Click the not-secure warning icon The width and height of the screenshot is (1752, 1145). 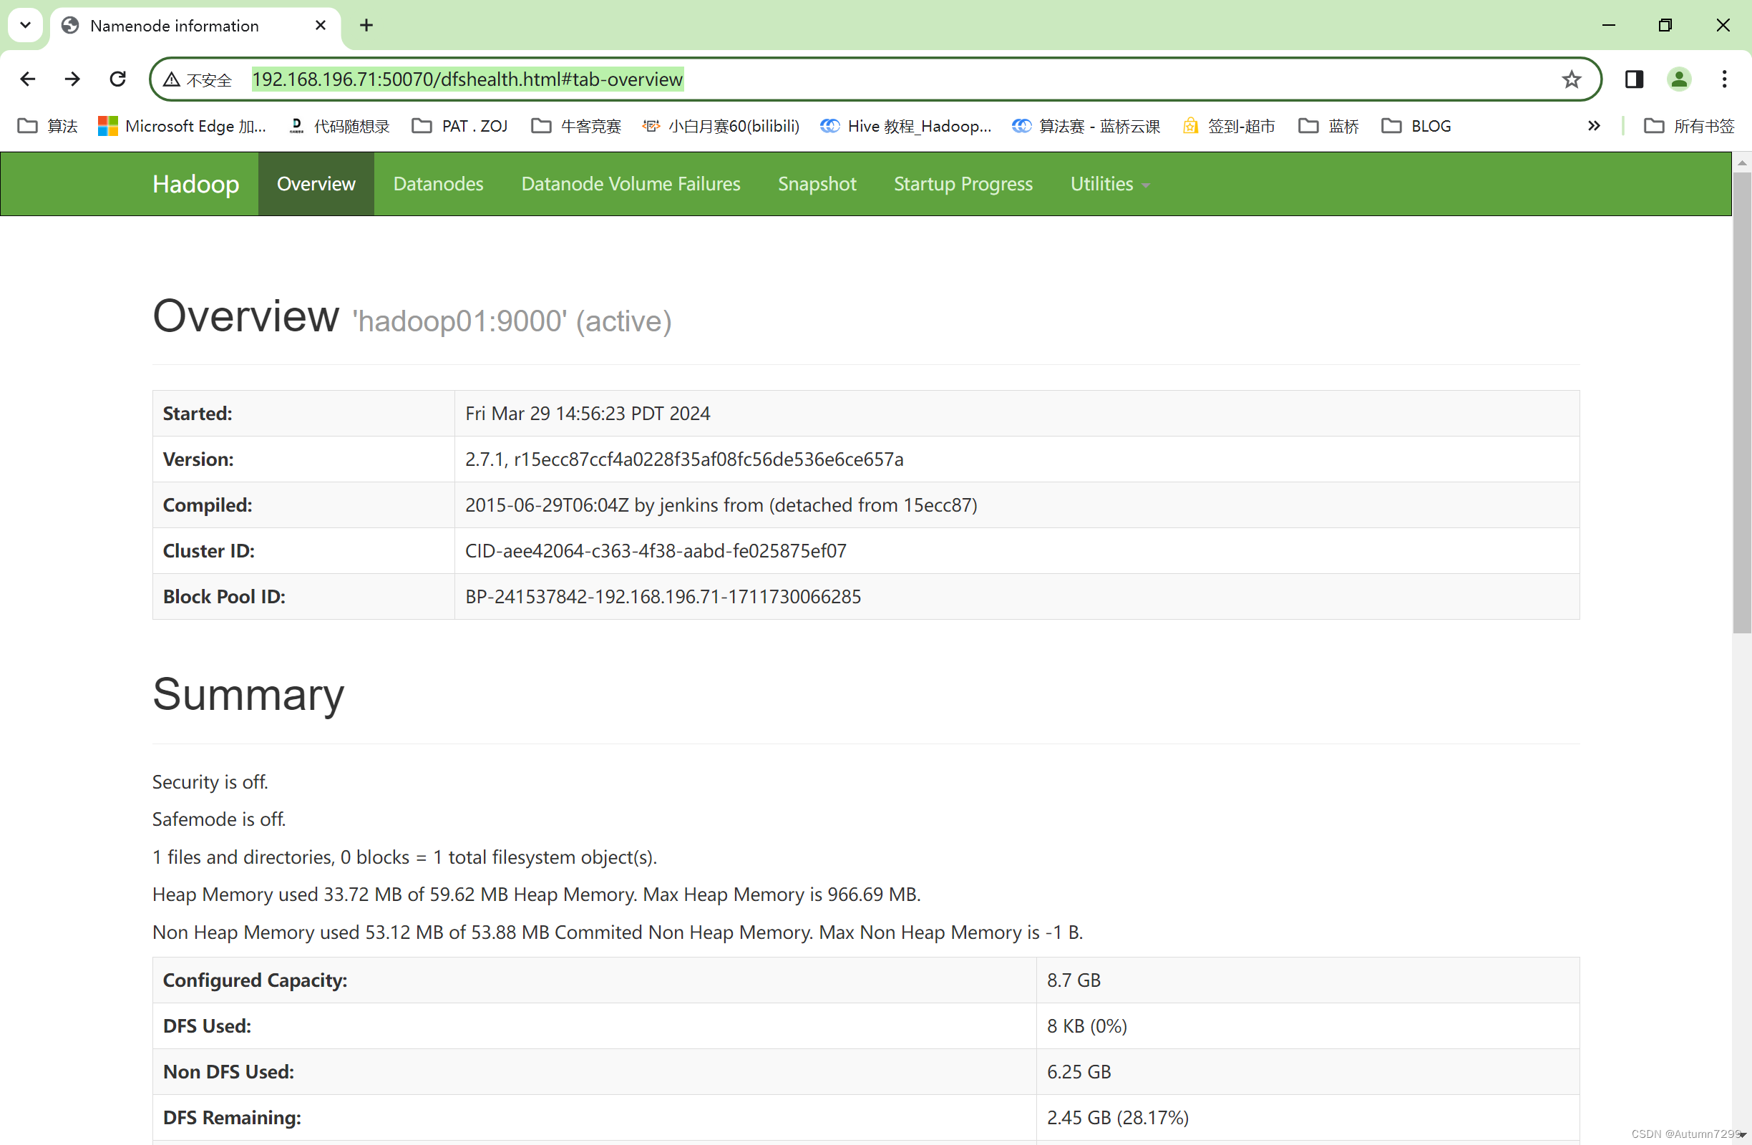coord(172,79)
